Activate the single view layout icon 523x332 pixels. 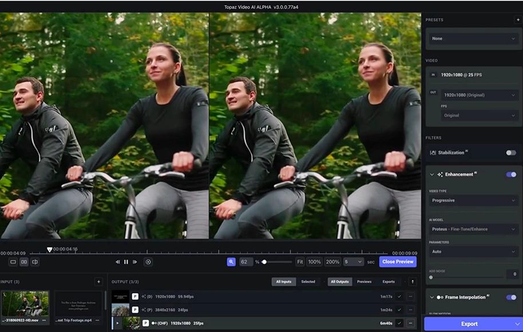[x=12, y=262]
